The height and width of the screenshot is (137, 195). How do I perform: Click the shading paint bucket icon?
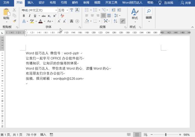pyautogui.click(x=87, y=21)
